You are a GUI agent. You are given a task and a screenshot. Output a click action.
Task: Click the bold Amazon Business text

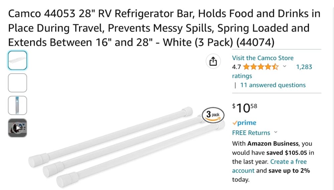click(273, 144)
